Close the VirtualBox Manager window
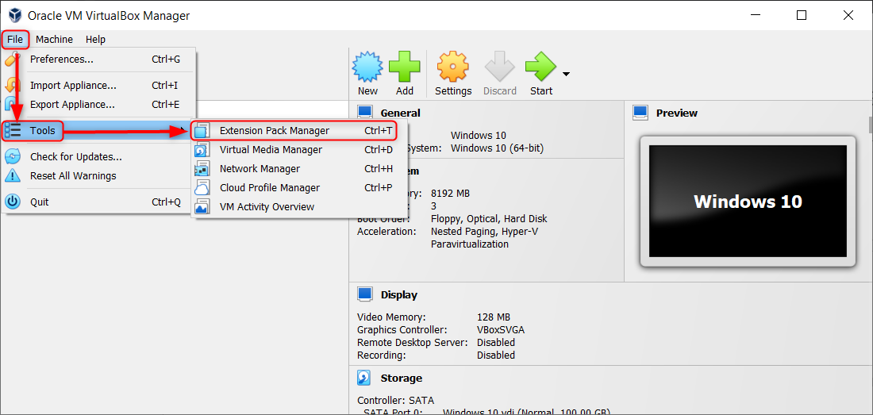 tap(848, 15)
